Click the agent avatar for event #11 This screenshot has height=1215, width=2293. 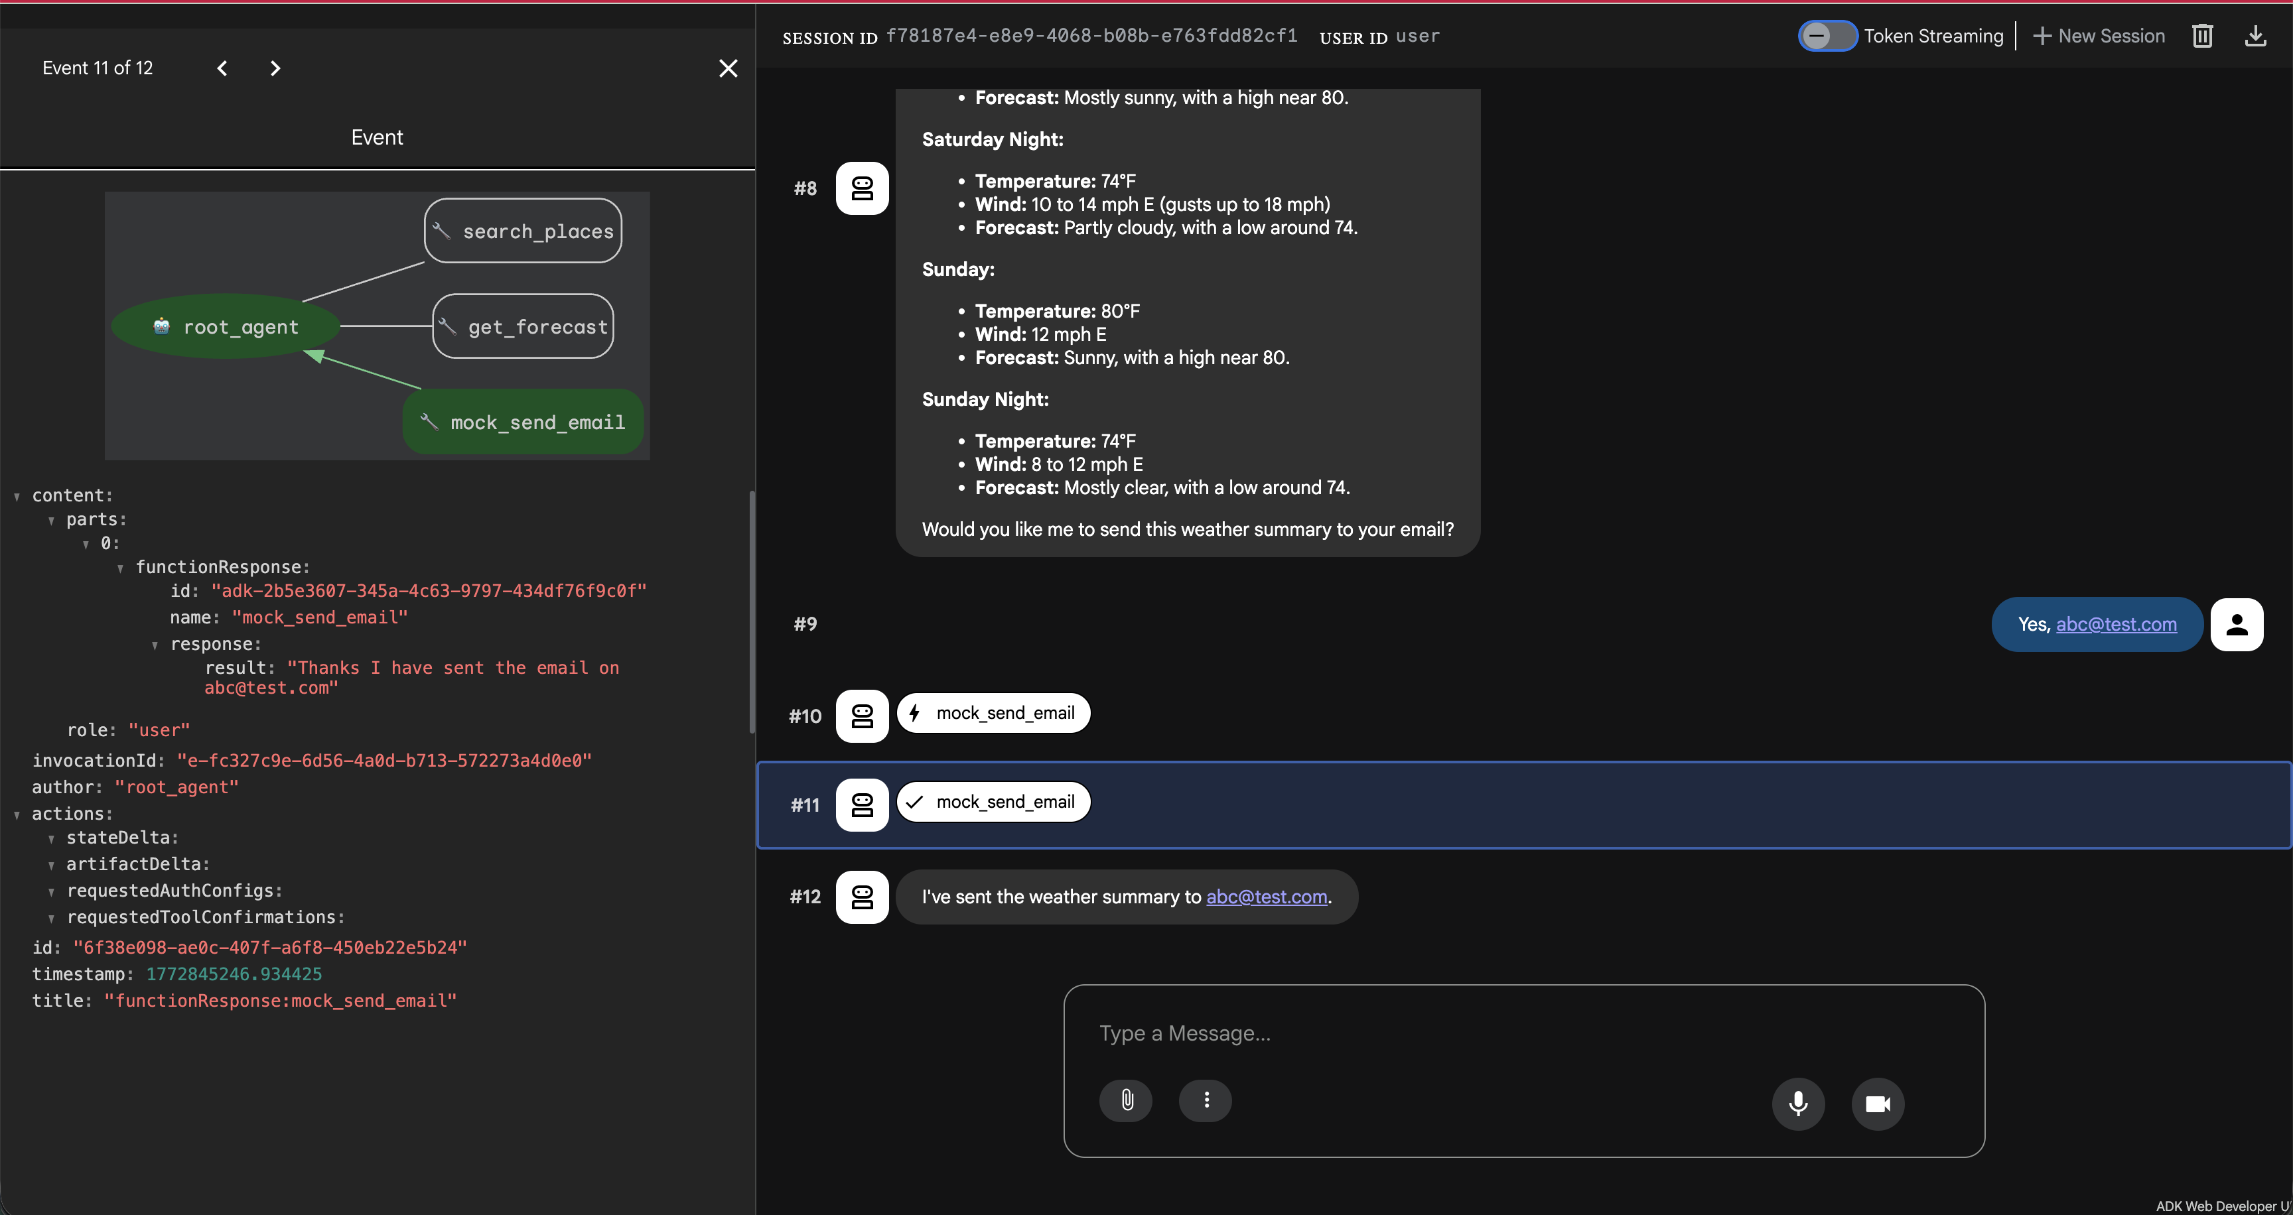(x=862, y=804)
